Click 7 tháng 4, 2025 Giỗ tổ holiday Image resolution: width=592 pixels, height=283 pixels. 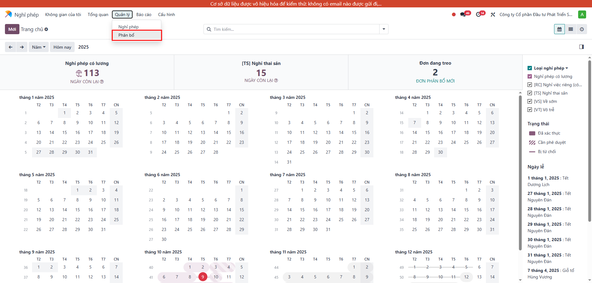tap(551, 274)
